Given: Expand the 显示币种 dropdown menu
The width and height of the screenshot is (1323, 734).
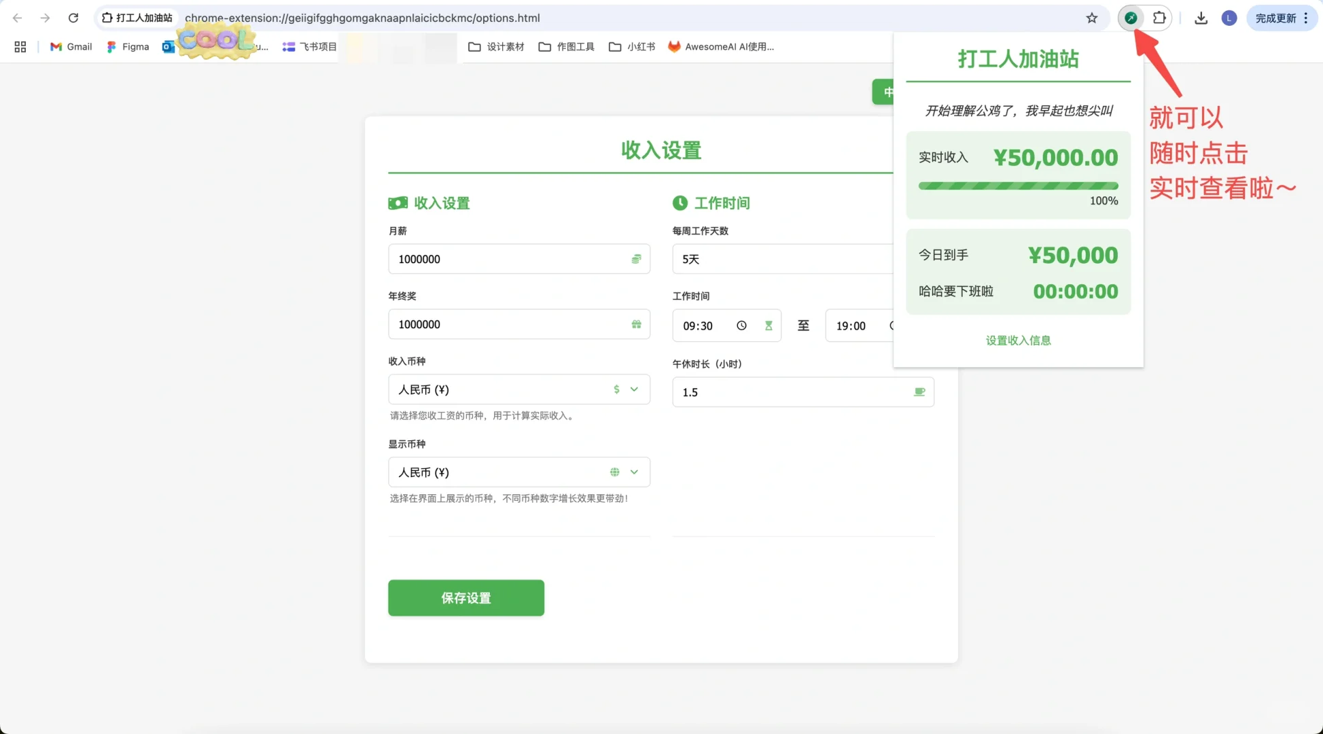Looking at the screenshot, I should click(x=633, y=472).
